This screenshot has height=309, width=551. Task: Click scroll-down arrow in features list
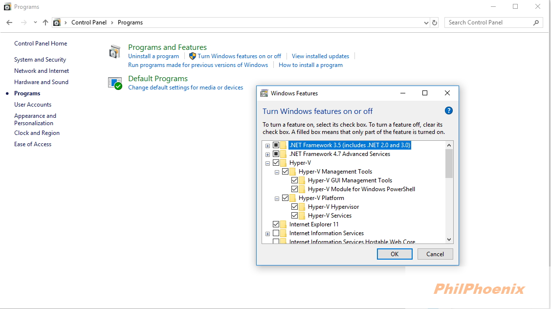pyautogui.click(x=449, y=240)
